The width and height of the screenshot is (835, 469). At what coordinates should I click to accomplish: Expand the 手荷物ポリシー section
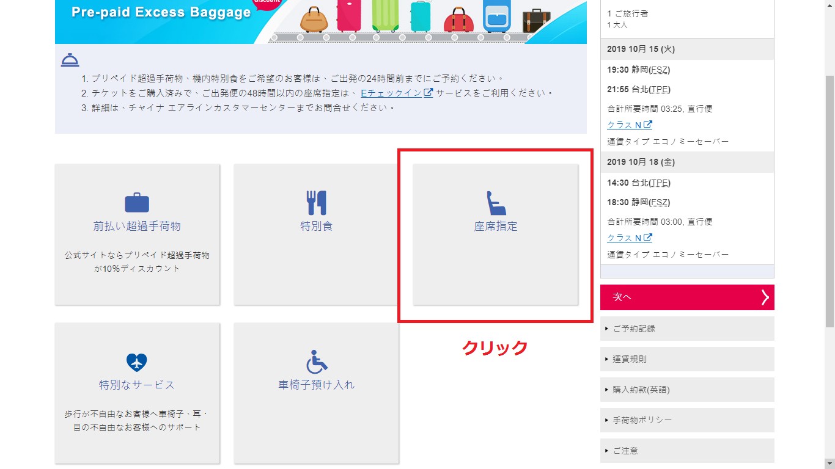coord(687,420)
